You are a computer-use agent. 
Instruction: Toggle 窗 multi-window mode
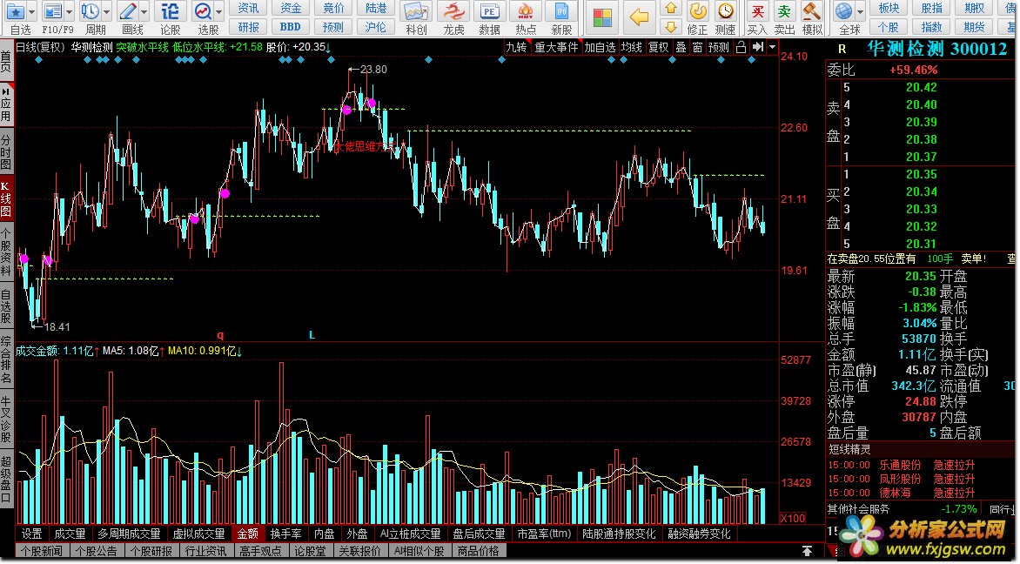click(697, 47)
